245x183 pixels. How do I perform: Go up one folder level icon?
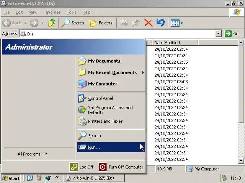click(52, 23)
